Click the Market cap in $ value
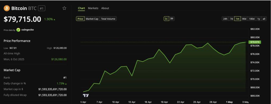 coord(53,89)
